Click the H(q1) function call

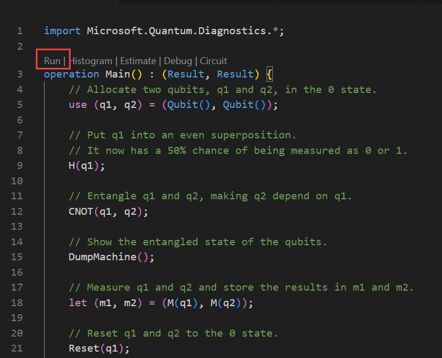point(83,165)
